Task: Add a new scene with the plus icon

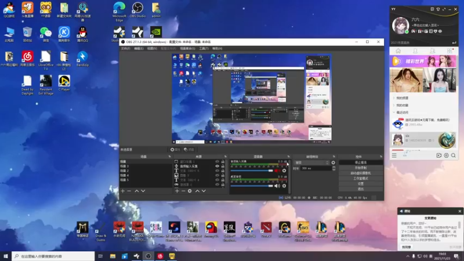Action: [x=123, y=191]
